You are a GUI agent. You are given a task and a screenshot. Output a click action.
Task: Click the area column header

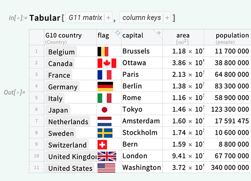[x=183, y=37]
